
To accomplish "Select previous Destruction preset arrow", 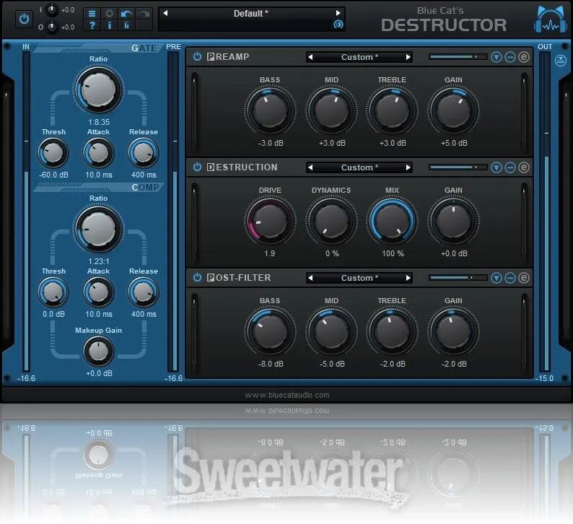I will tap(310, 167).
